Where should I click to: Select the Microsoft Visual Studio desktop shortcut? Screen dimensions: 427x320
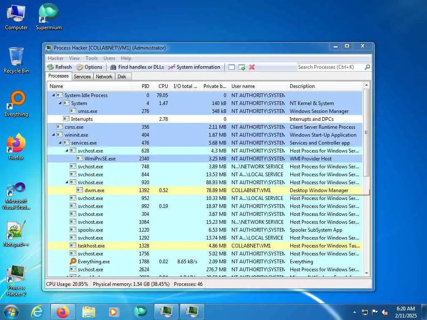[16, 196]
